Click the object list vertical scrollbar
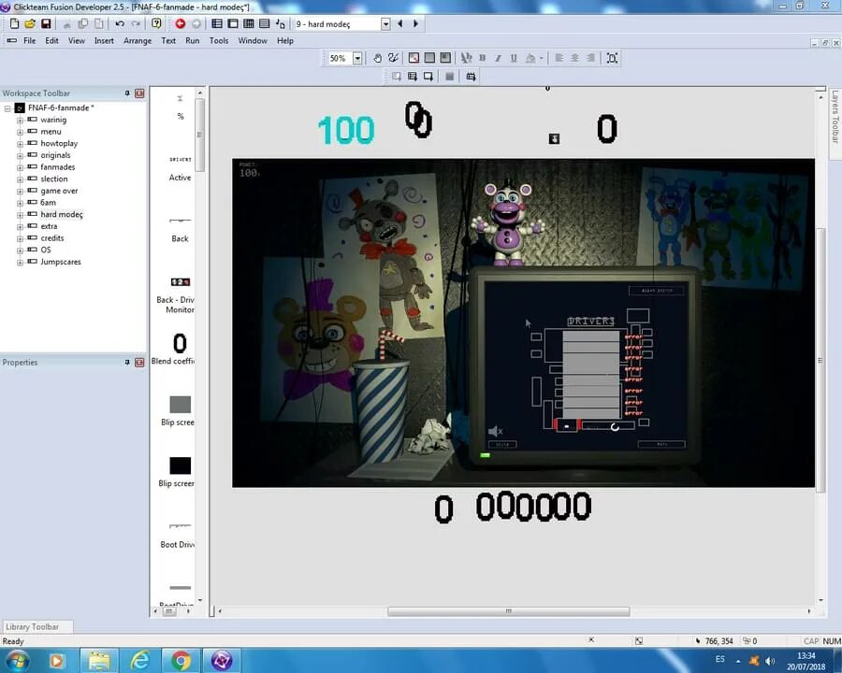 200,135
